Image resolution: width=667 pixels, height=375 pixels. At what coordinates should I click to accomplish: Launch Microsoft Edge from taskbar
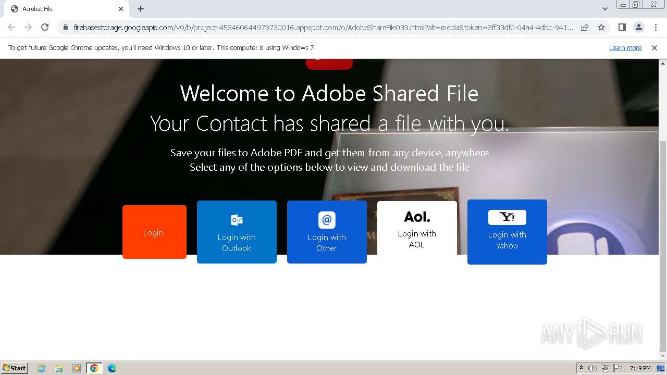112,368
